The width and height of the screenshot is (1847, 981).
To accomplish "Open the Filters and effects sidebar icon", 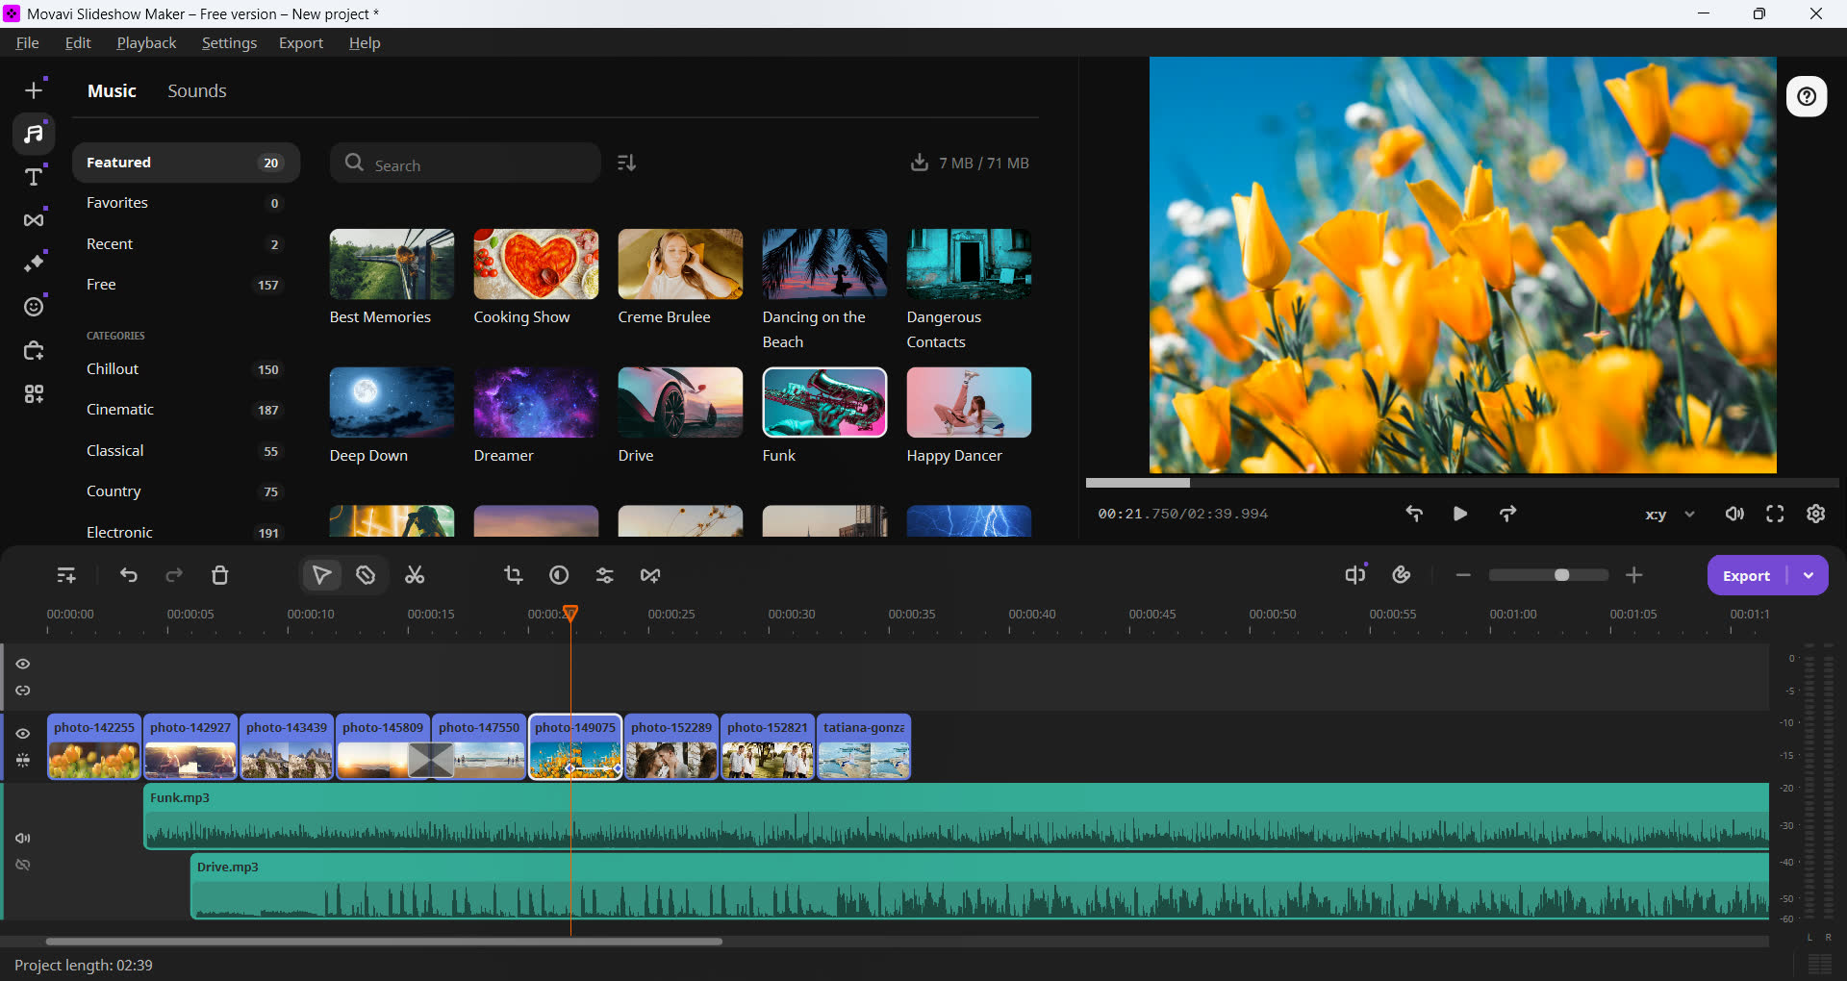I will [x=34, y=263].
